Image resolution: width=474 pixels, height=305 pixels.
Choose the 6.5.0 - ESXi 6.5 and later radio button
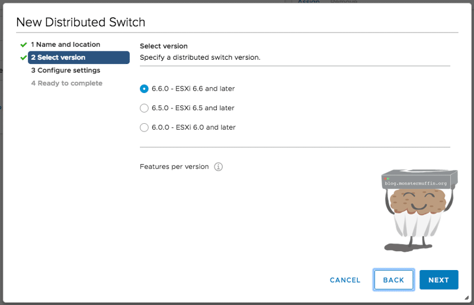[x=144, y=108]
